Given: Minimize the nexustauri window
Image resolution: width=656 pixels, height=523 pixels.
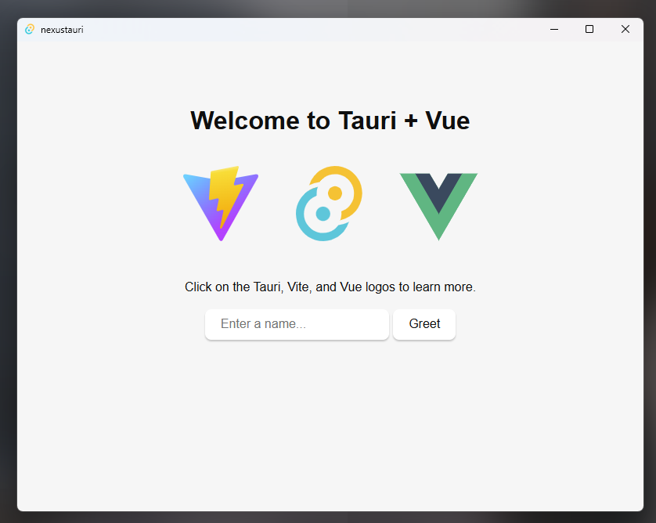Looking at the screenshot, I should pyautogui.click(x=554, y=29).
